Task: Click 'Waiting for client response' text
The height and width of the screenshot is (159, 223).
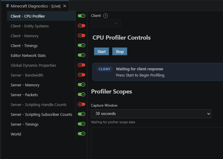Action: pyautogui.click(x=140, y=69)
